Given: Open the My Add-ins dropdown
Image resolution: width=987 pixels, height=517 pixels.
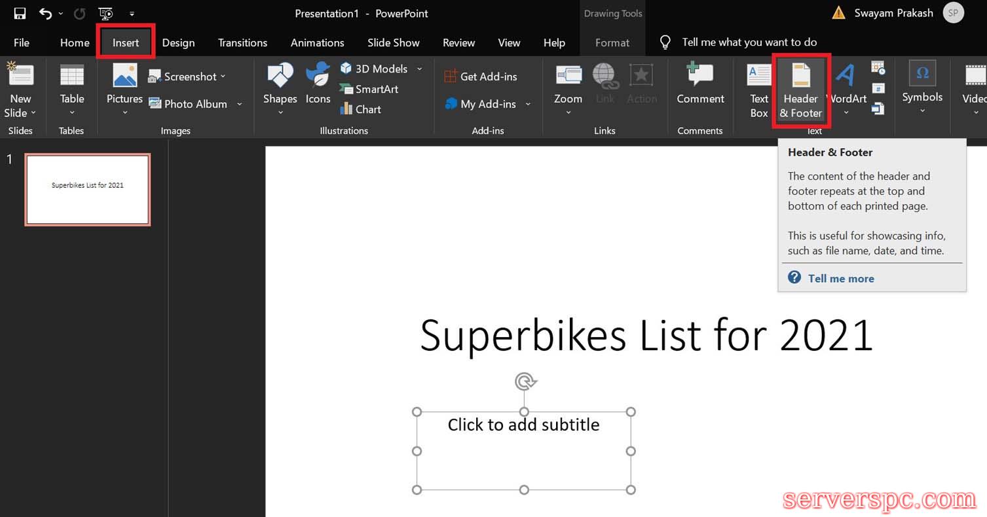Looking at the screenshot, I should 528,104.
